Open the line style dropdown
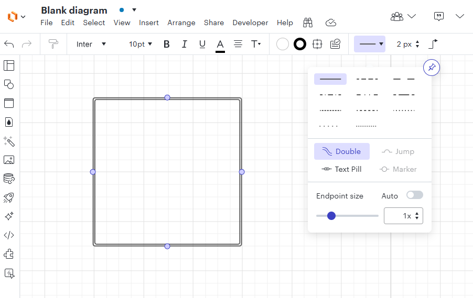The image size is (473, 298). [x=370, y=44]
